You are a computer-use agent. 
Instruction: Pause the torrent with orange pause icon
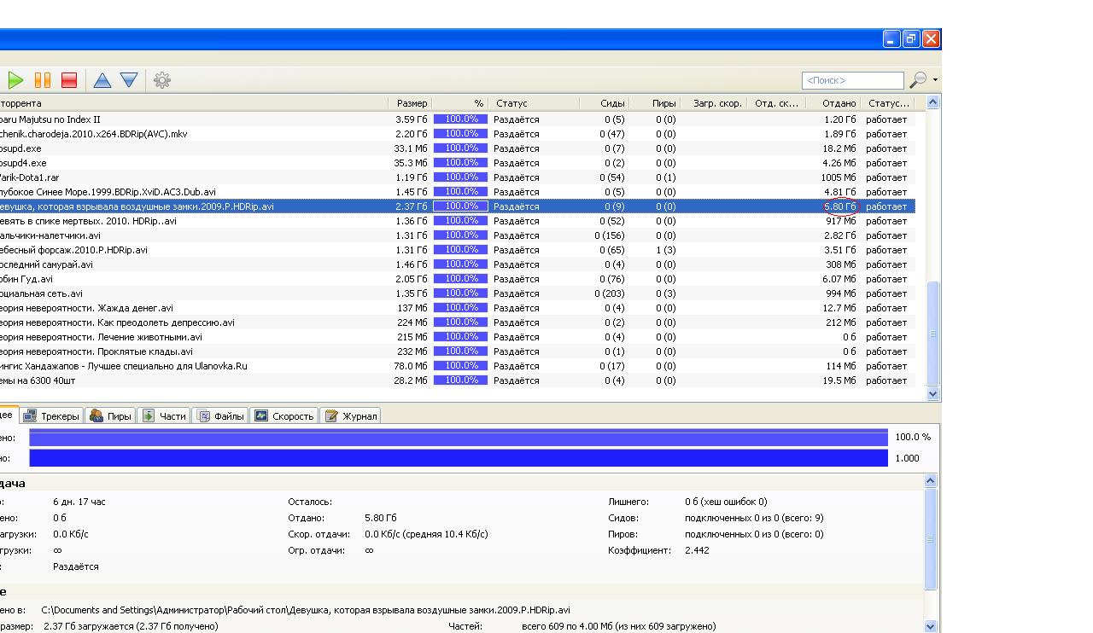click(x=43, y=80)
